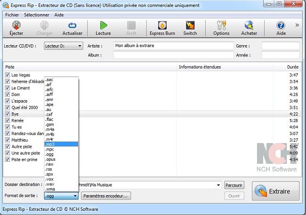
Task: Uncheck Une autre piste track
Action: pyautogui.click(x=8, y=153)
